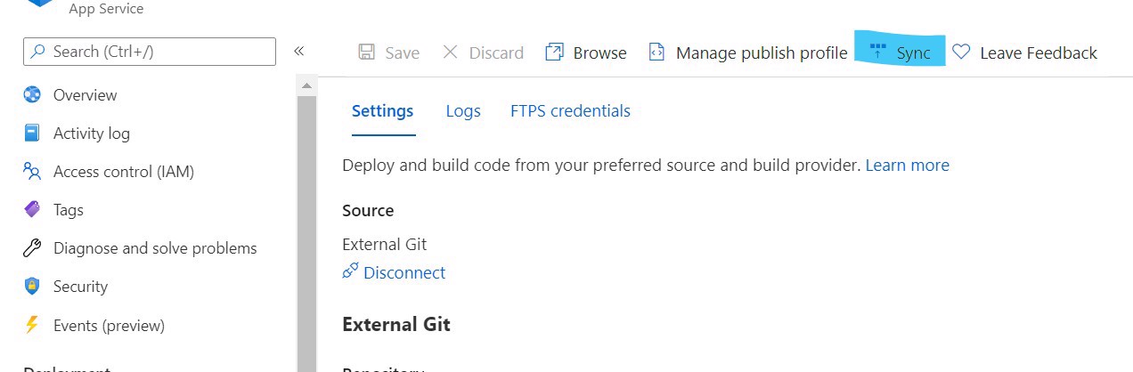Click the Manage publish profile file icon

click(656, 53)
